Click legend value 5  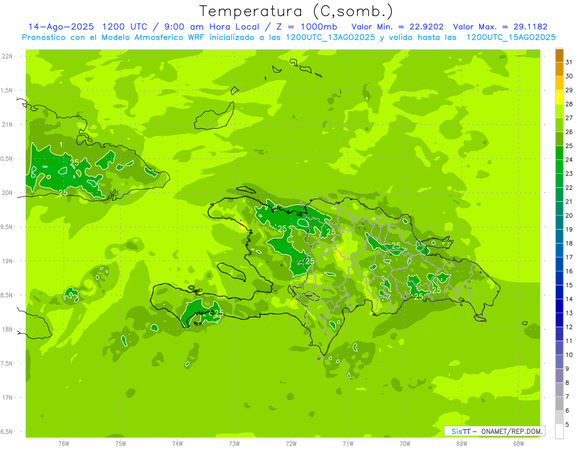coord(567,425)
